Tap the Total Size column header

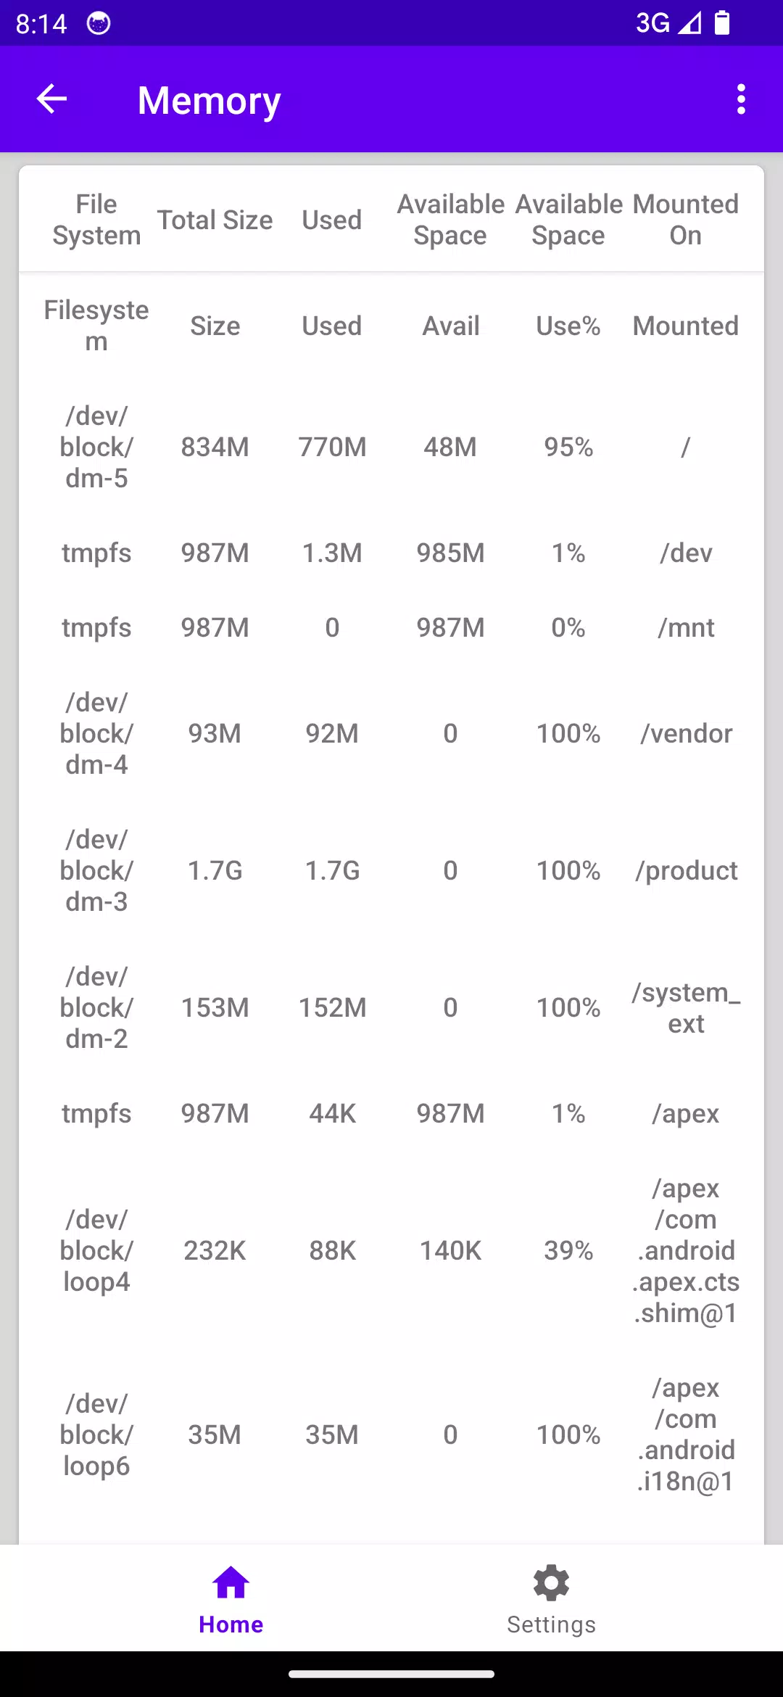215,220
